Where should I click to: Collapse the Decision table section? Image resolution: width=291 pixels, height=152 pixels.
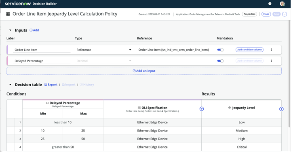pos(10,85)
